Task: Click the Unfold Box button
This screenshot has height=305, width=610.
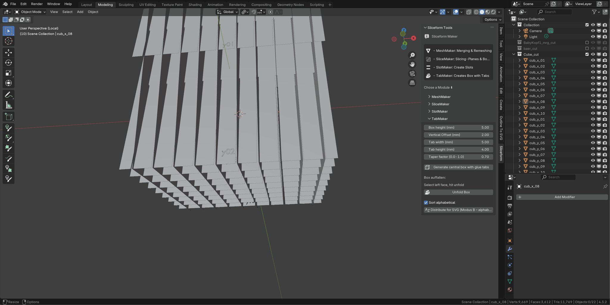Action: 458,192
